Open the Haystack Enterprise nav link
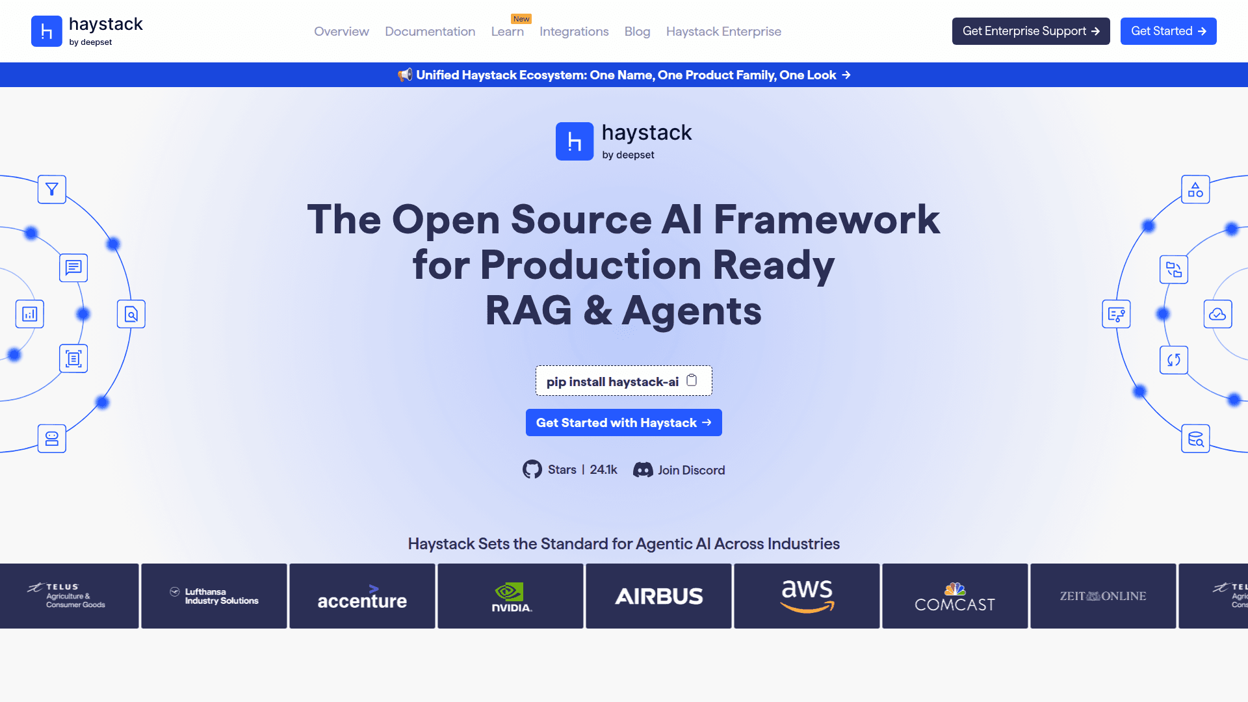Viewport: 1248px width, 702px height. (723, 31)
